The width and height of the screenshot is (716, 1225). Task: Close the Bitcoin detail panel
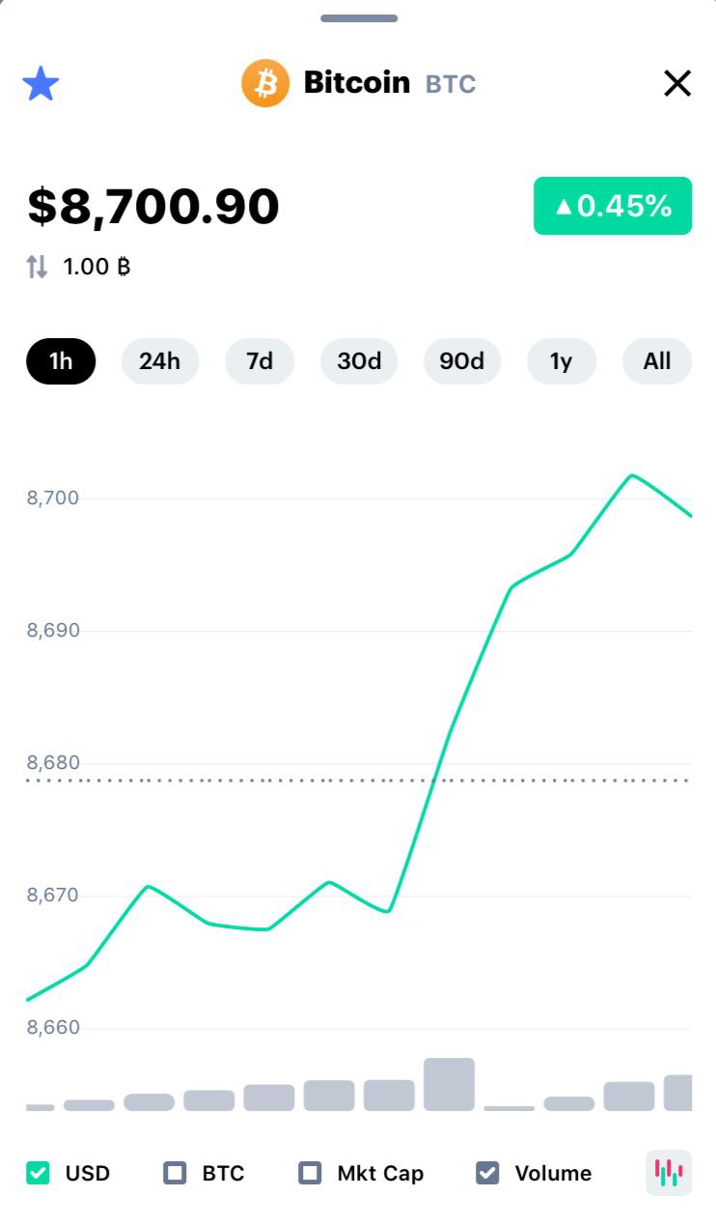(x=677, y=83)
